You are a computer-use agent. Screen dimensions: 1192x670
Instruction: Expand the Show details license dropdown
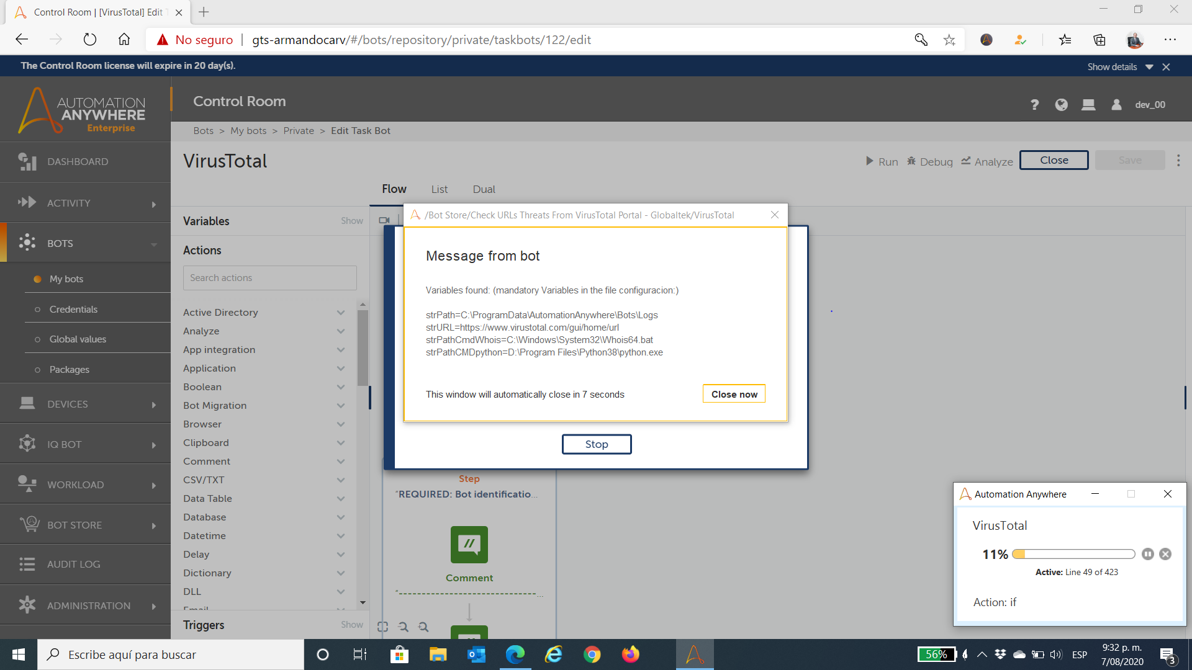1149,66
